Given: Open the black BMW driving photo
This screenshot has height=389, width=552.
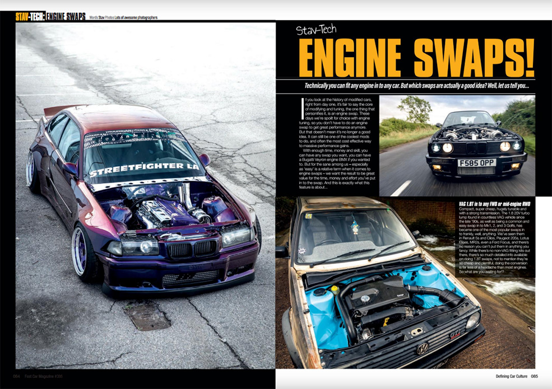Looking at the screenshot, I should pyautogui.click(x=457, y=145).
